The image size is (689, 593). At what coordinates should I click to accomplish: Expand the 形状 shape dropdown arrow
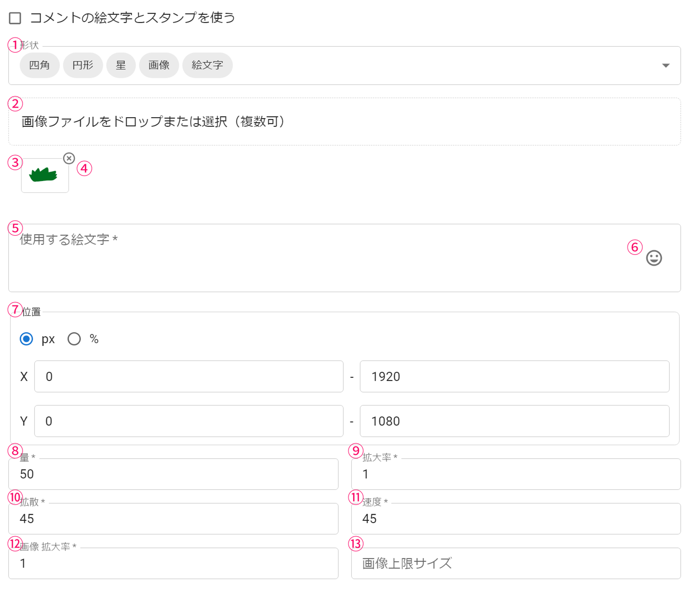[666, 65]
